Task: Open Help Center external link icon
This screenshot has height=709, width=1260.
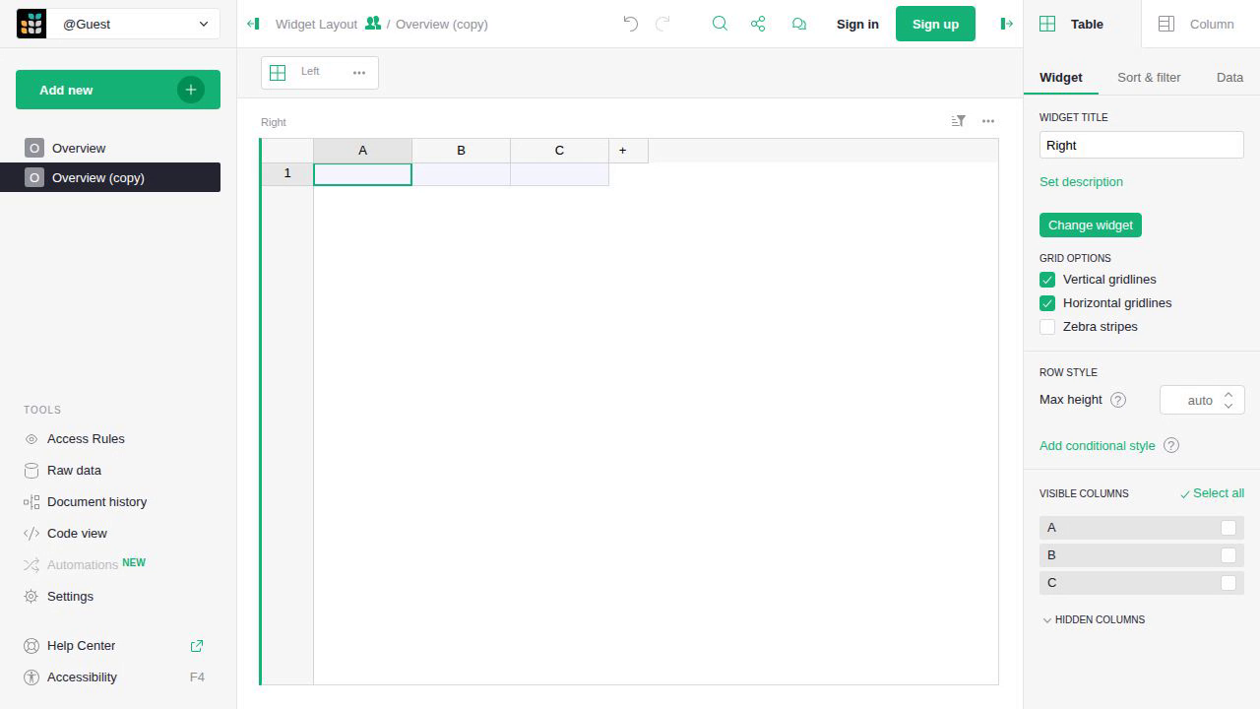Action: click(197, 646)
